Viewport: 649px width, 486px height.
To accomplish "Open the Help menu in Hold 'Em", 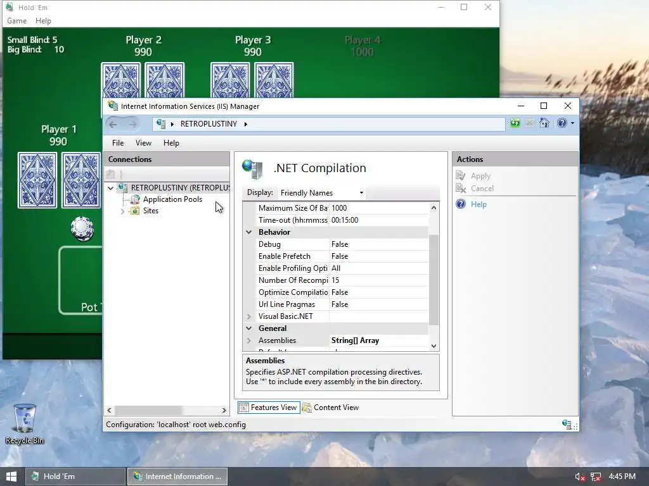I will [x=43, y=21].
